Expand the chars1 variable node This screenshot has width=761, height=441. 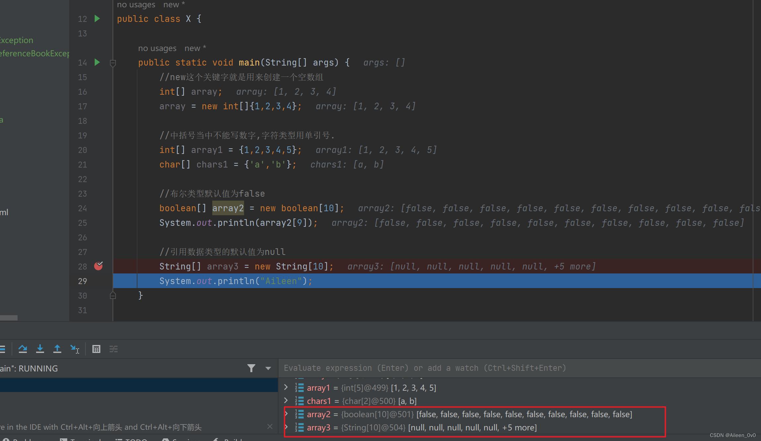[x=286, y=401]
